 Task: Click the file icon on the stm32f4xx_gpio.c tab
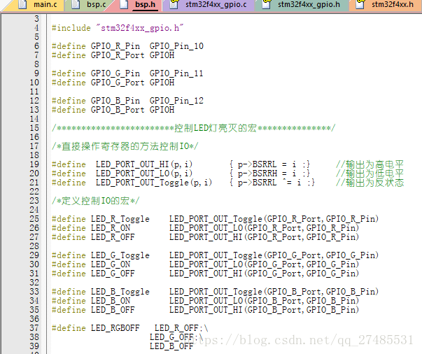(175, 5)
